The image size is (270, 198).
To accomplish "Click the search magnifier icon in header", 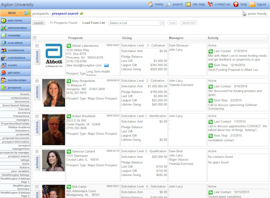I will 168,4.
